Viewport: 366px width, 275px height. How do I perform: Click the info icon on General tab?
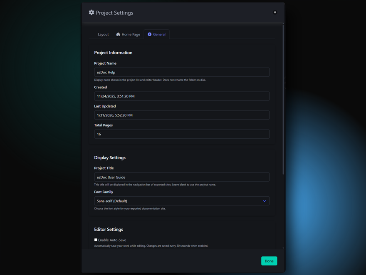(x=150, y=35)
